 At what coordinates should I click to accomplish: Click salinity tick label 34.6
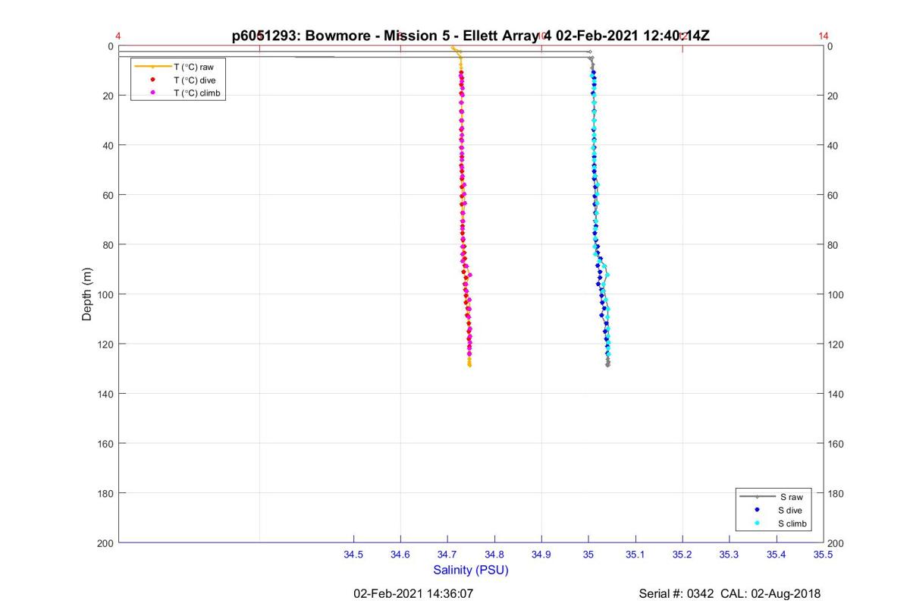click(x=400, y=555)
